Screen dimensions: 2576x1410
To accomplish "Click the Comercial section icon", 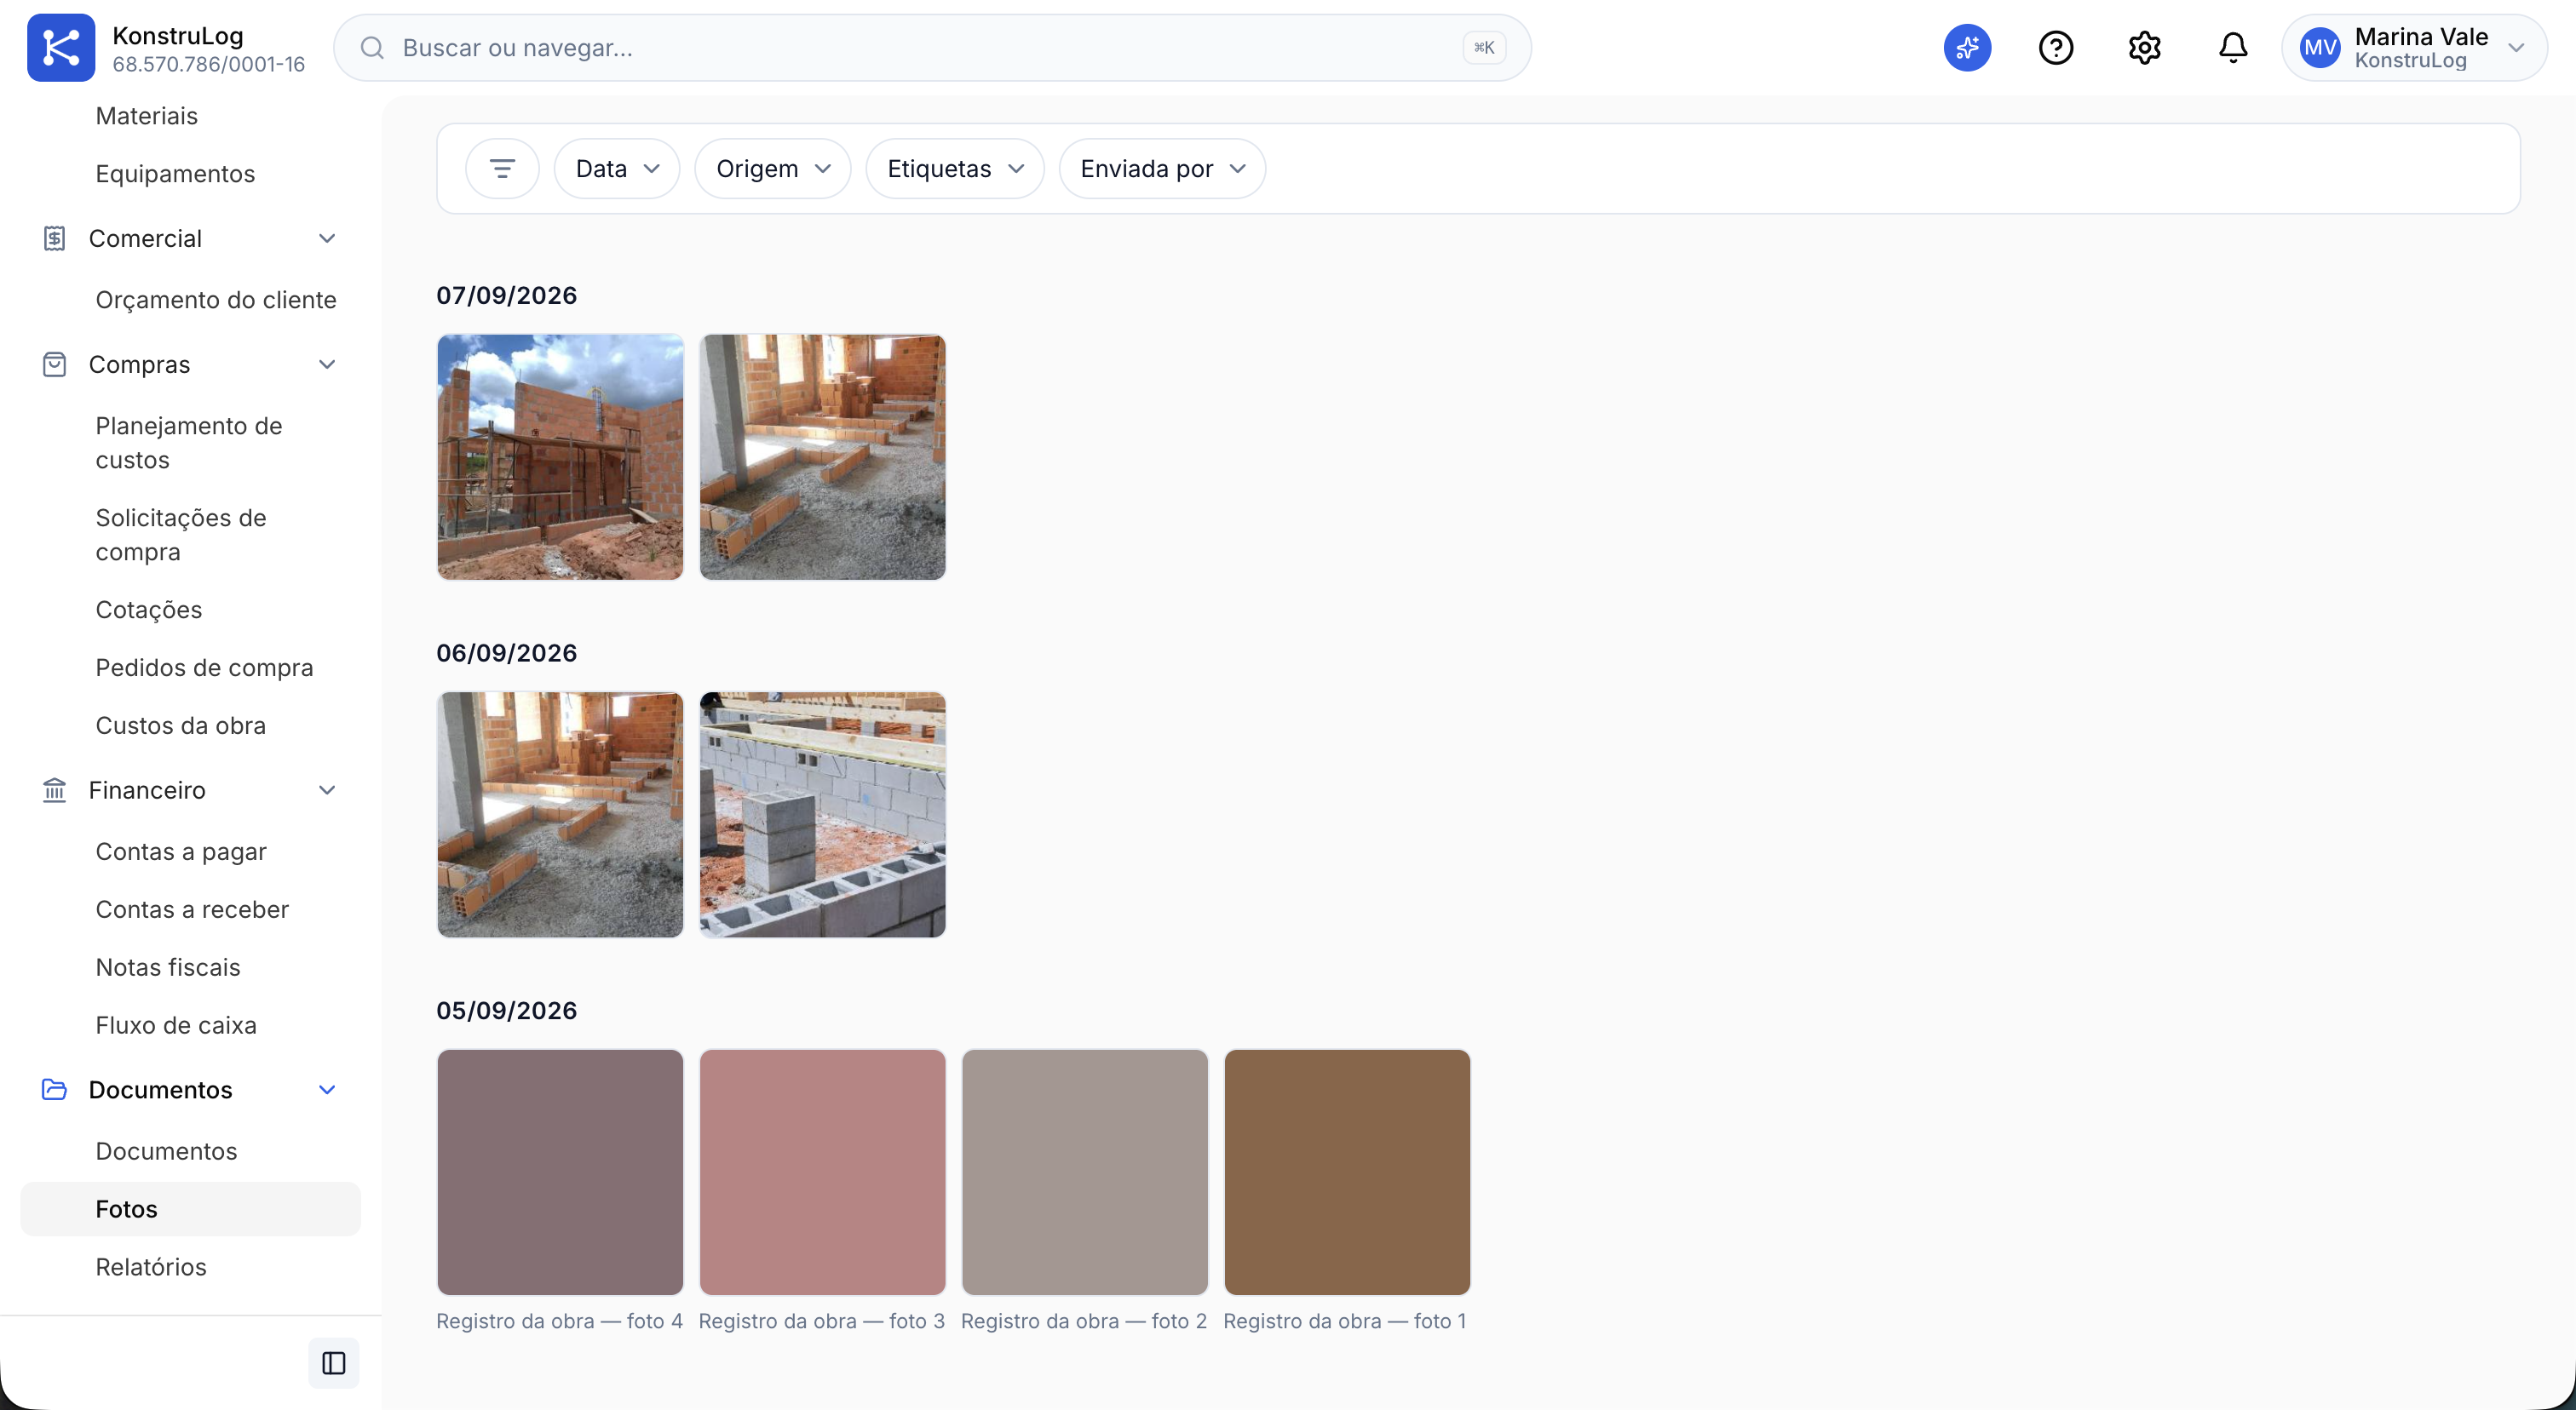I will pyautogui.click(x=55, y=238).
